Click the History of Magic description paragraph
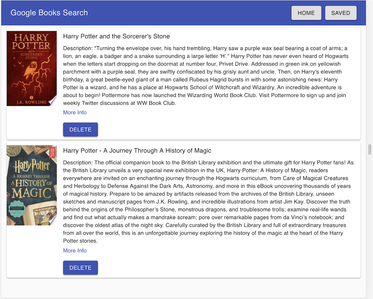Screen dimensions: 373x299 [209, 202]
